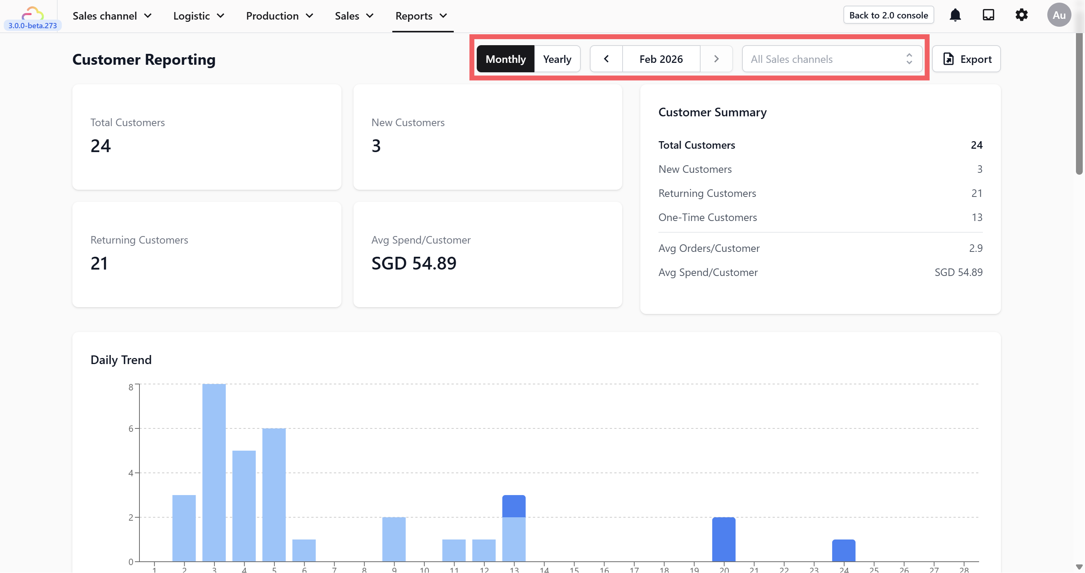Open the Sales navigation menu

(354, 16)
